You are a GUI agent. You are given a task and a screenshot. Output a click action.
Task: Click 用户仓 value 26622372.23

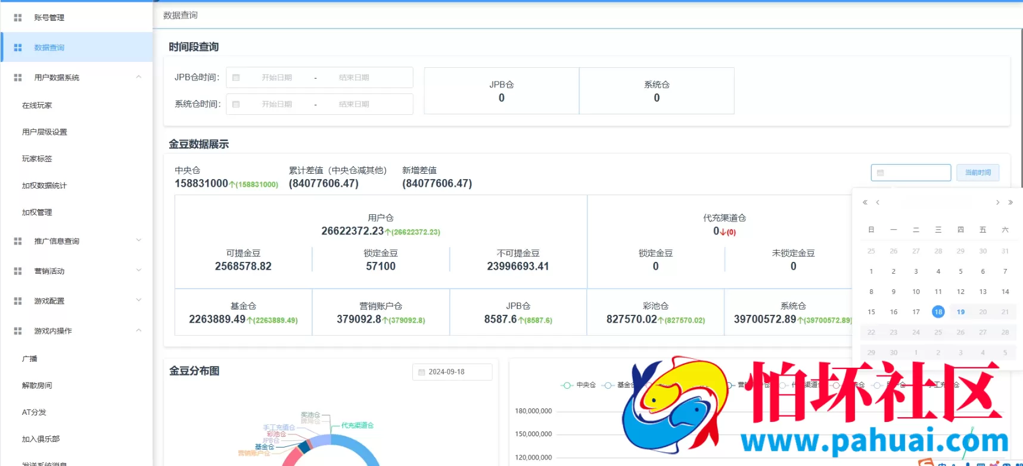353,231
